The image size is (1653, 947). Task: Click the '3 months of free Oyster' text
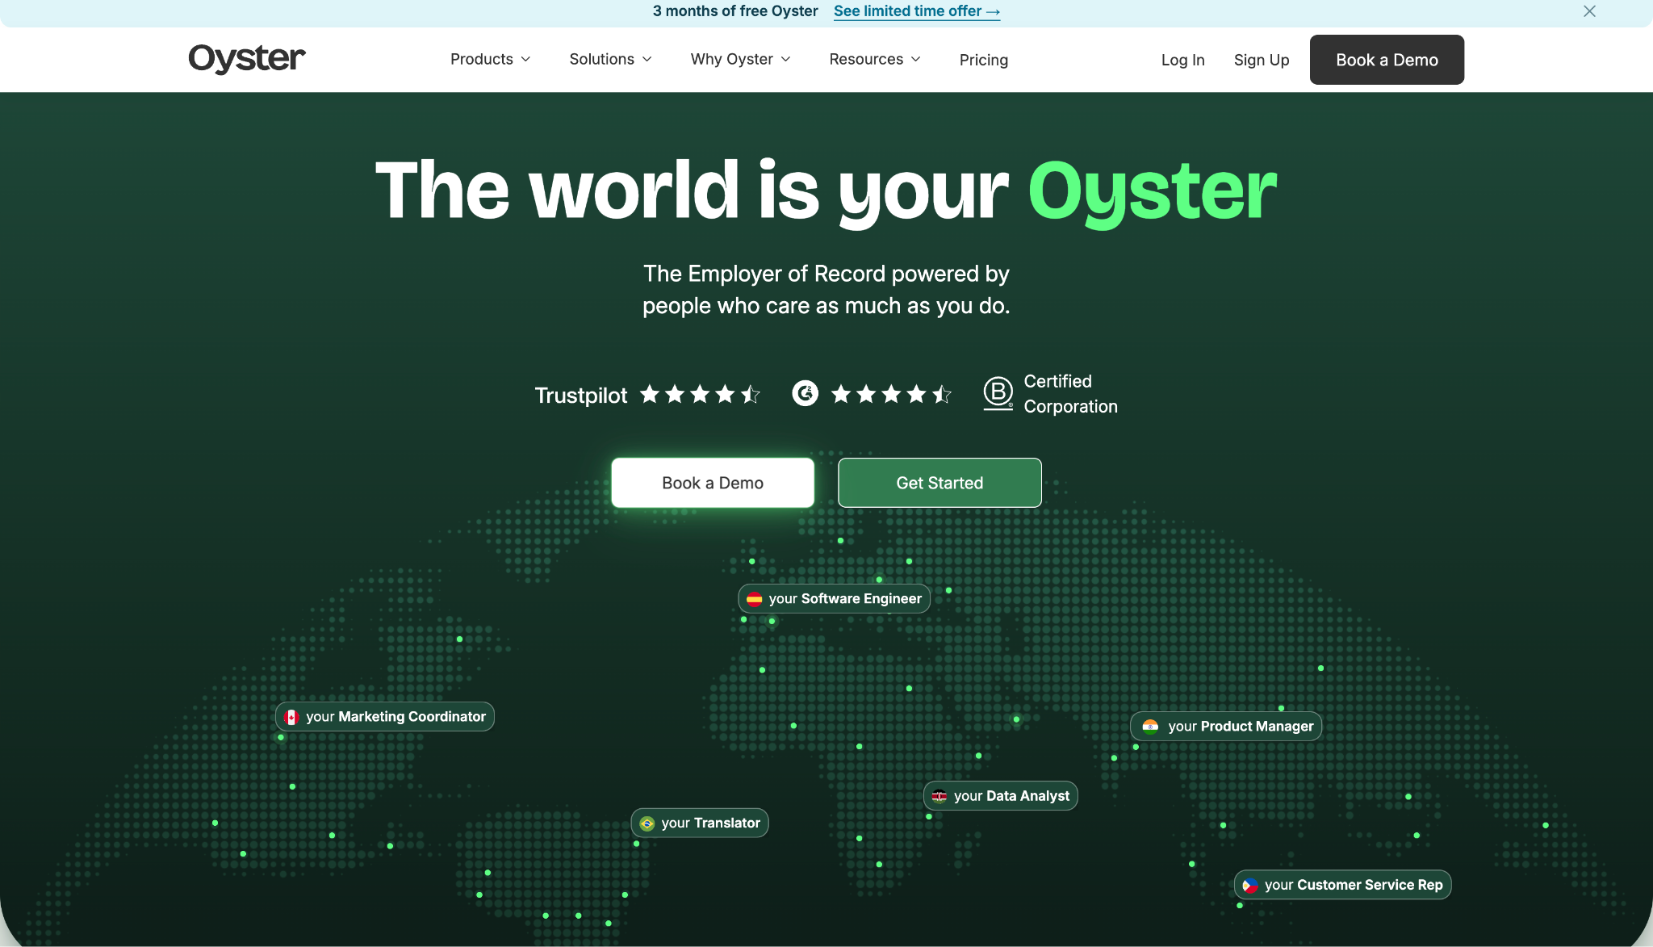735,11
